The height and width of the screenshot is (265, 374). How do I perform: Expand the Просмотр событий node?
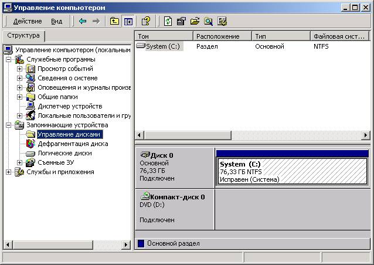(x=19, y=69)
